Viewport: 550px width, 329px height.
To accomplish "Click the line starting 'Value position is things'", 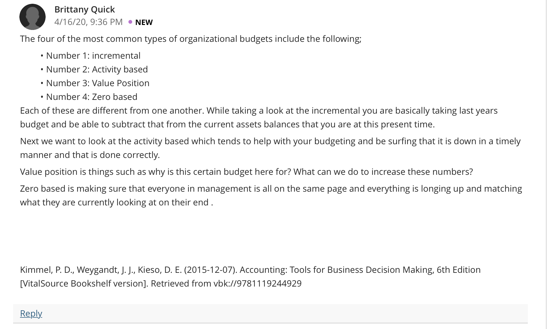I will 246,172.
